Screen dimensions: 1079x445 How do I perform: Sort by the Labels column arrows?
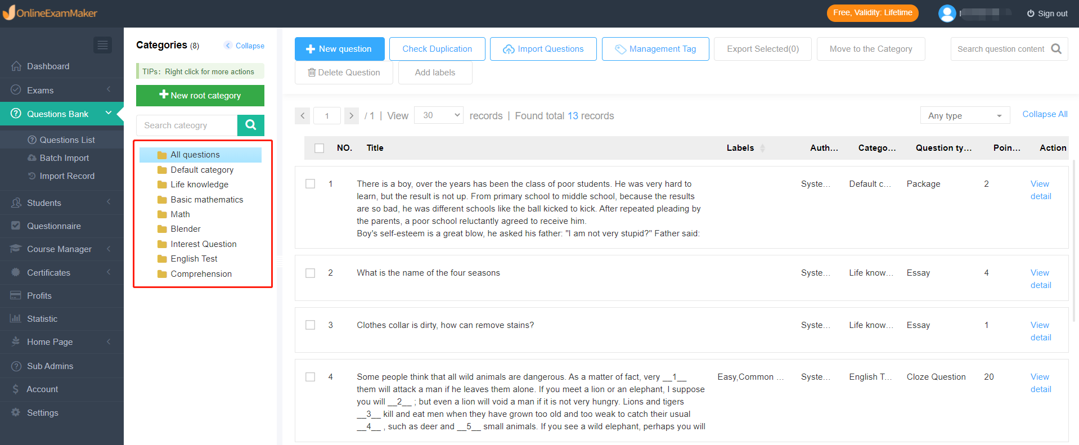coord(763,148)
